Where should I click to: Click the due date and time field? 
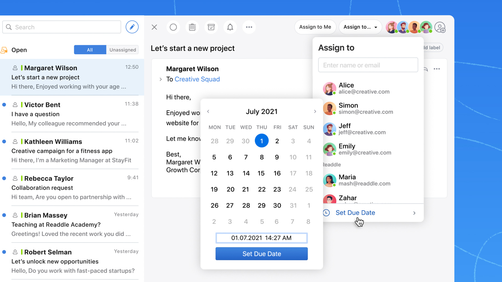[261, 238]
